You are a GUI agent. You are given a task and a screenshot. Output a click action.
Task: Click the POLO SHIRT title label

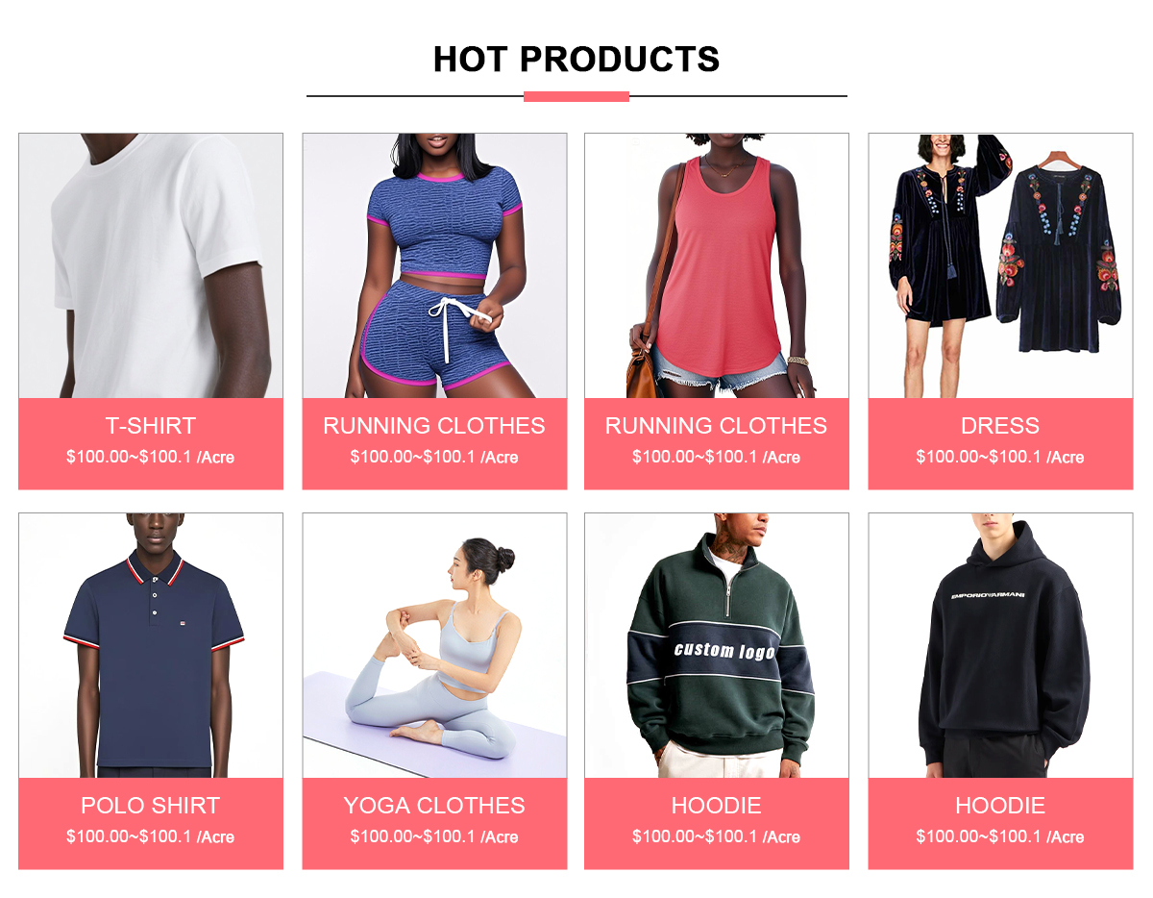click(x=151, y=806)
